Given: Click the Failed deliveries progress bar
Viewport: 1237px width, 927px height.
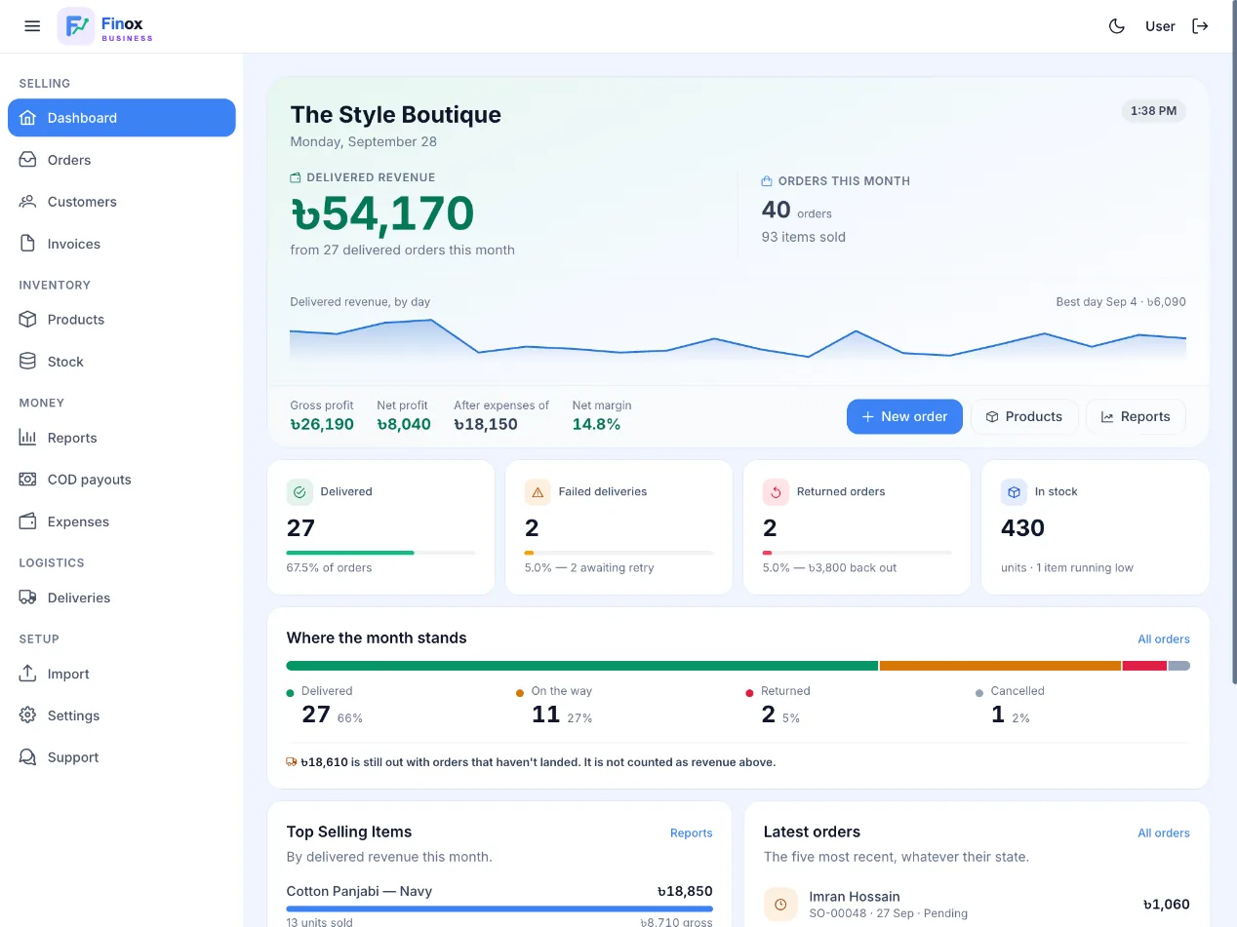Looking at the screenshot, I should [618, 553].
